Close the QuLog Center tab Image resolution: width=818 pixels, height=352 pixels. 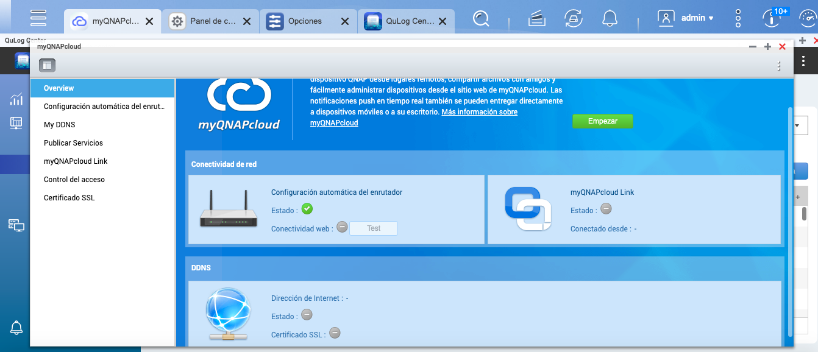(x=443, y=21)
